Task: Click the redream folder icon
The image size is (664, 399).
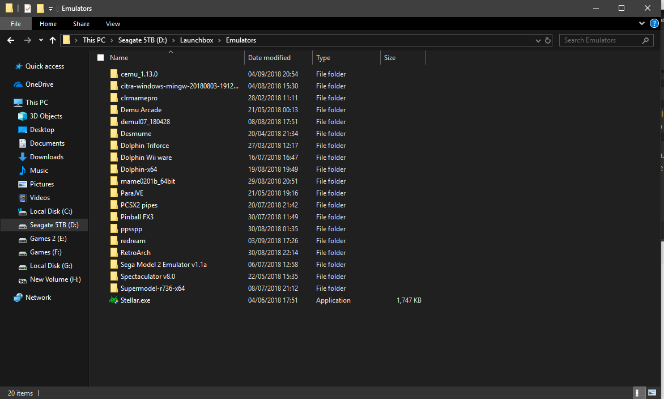Action: pos(113,240)
